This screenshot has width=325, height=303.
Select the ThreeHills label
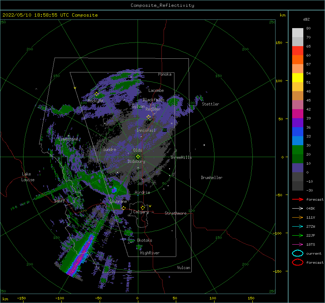(x=181, y=157)
